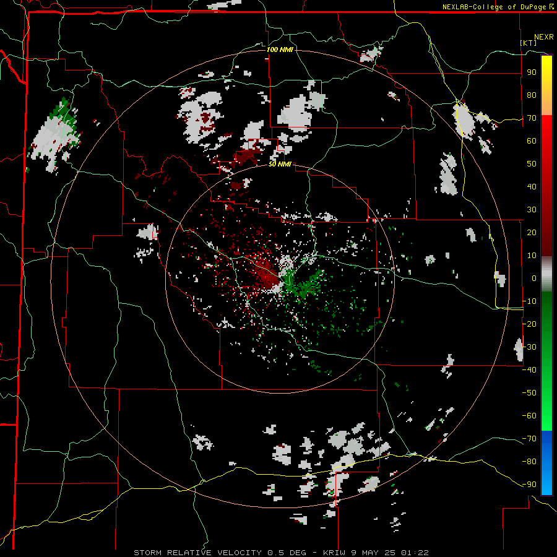
Task: Select the positive 80 legend value
Action: coord(532,95)
